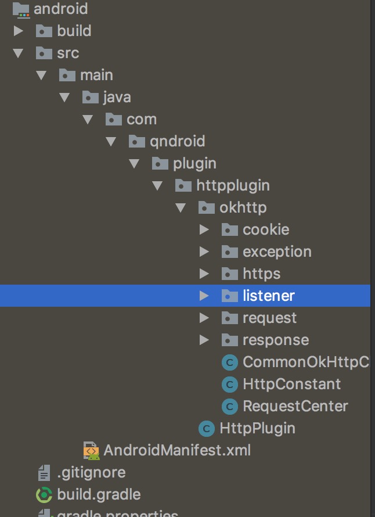Select the httpplugin package
Screen dimensions: 375x517
pyautogui.click(x=233, y=186)
